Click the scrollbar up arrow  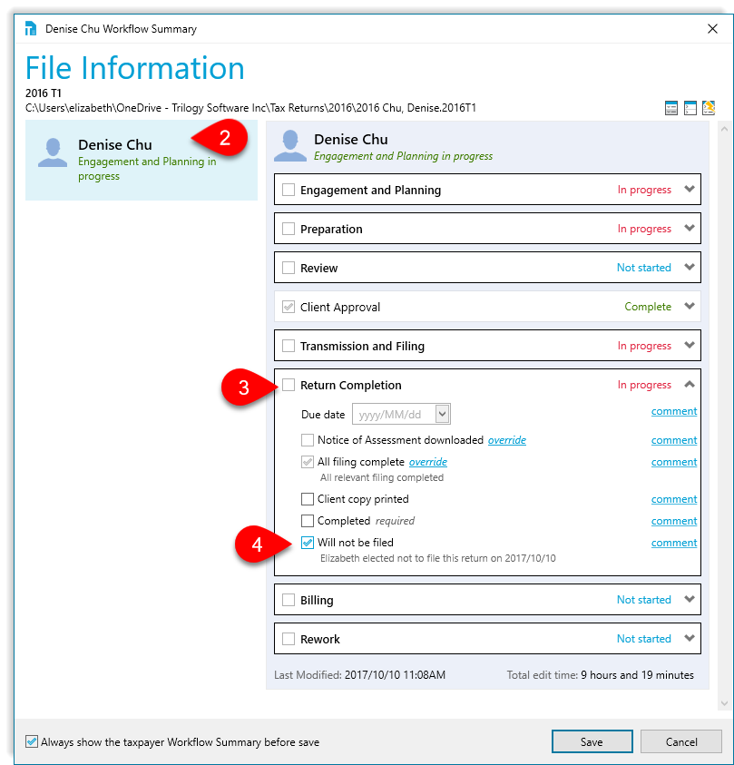(x=724, y=129)
